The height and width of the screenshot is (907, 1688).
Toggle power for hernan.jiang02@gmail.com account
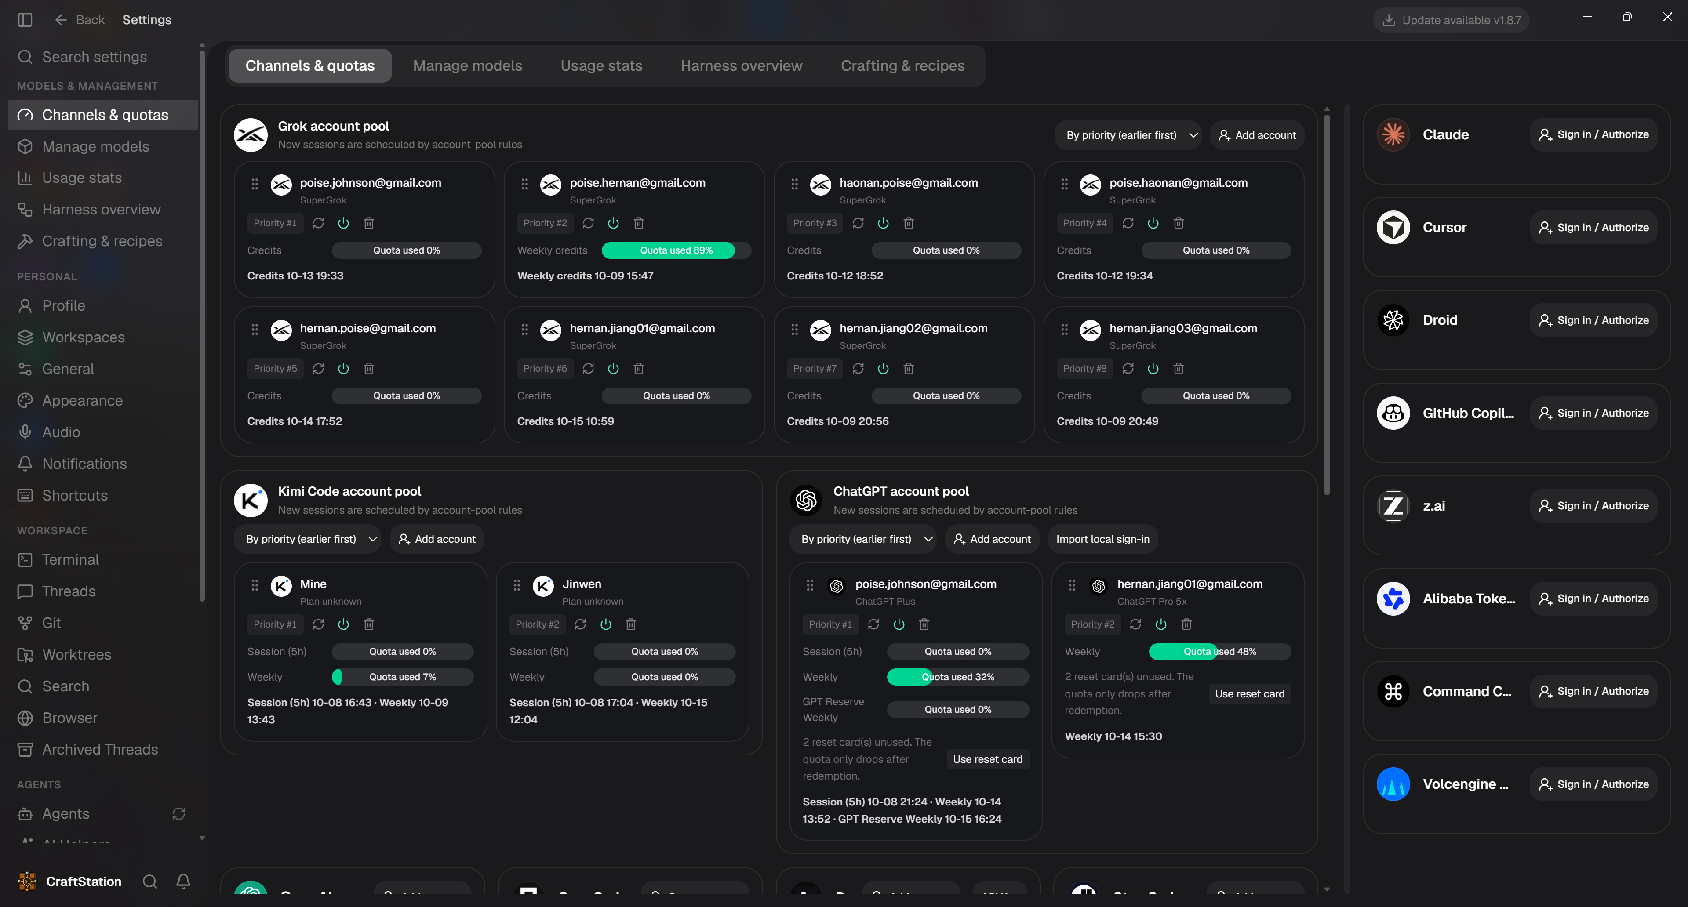[x=883, y=369]
